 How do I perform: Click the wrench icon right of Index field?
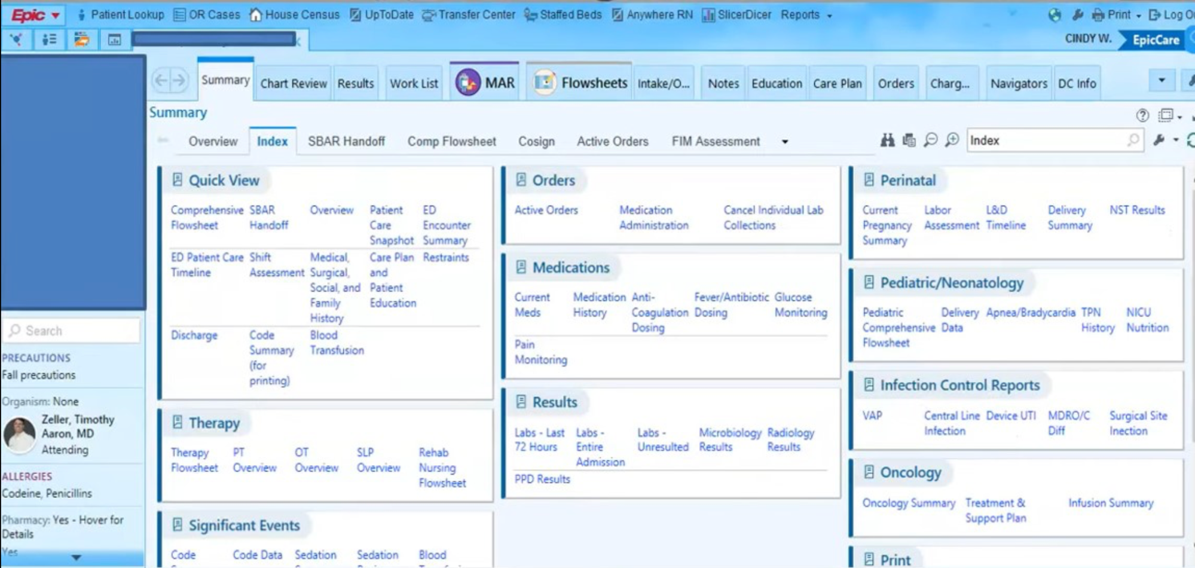coord(1159,140)
